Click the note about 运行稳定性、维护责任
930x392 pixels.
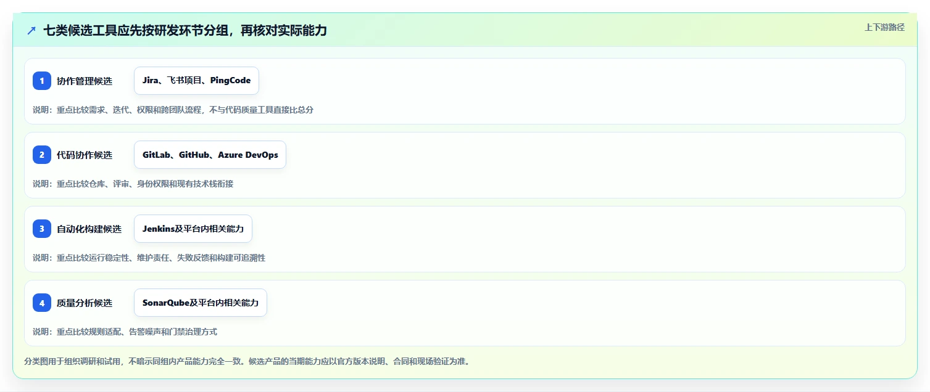(x=149, y=258)
